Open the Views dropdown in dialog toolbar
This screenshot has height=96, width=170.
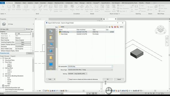122,27
